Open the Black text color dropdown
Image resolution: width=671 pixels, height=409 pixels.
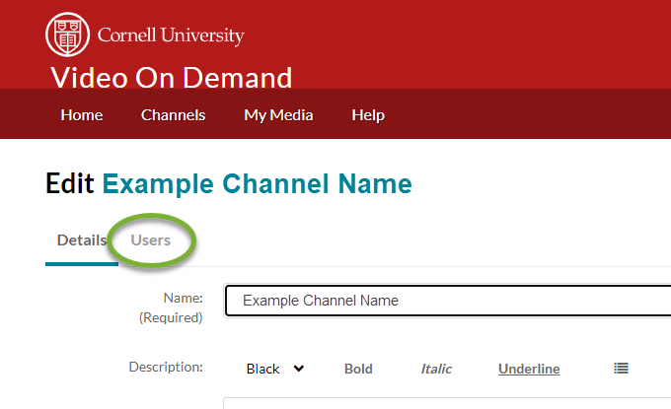pyautogui.click(x=275, y=369)
